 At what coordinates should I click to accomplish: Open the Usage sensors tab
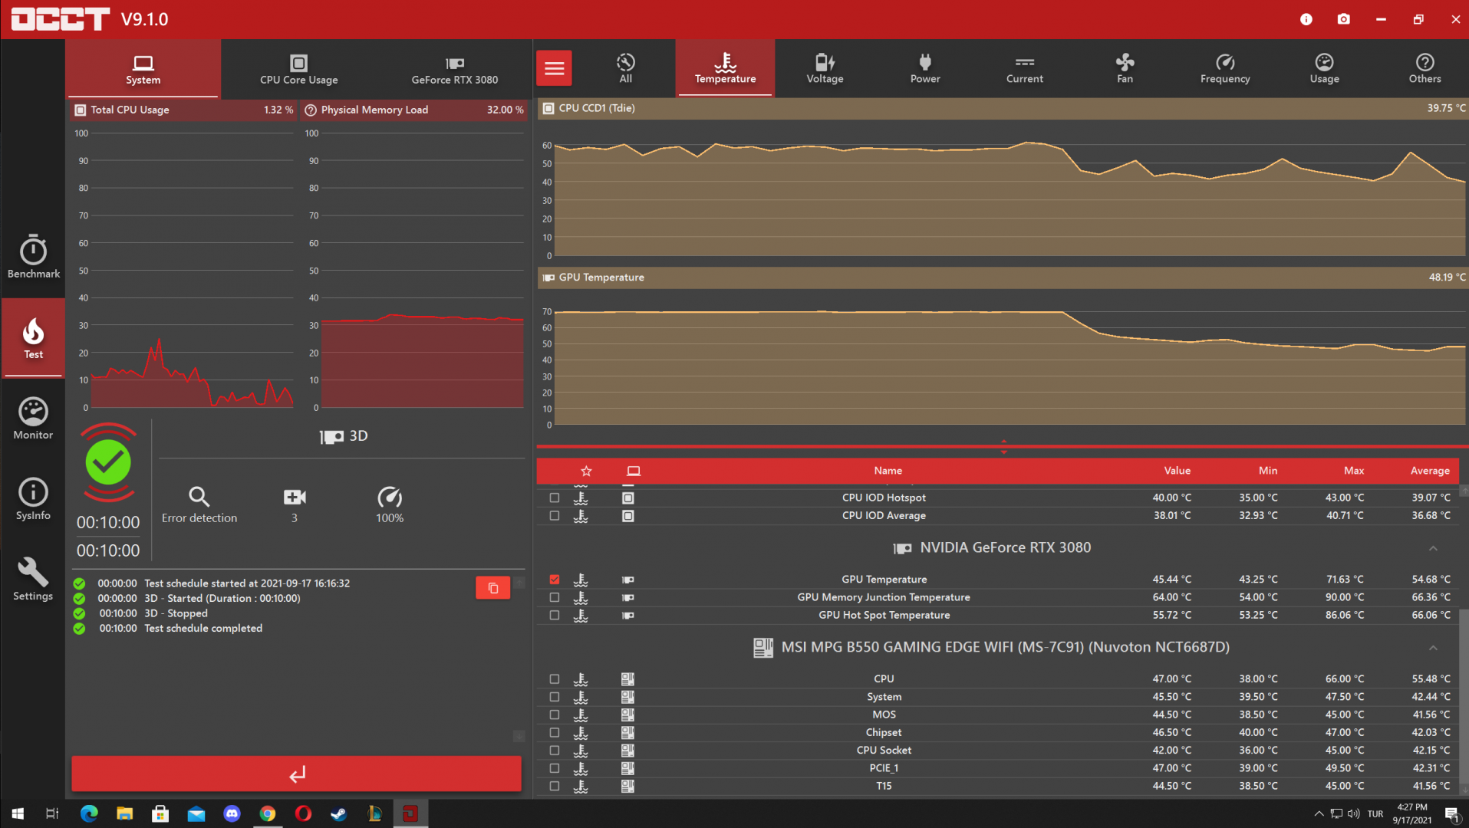click(x=1325, y=68)
